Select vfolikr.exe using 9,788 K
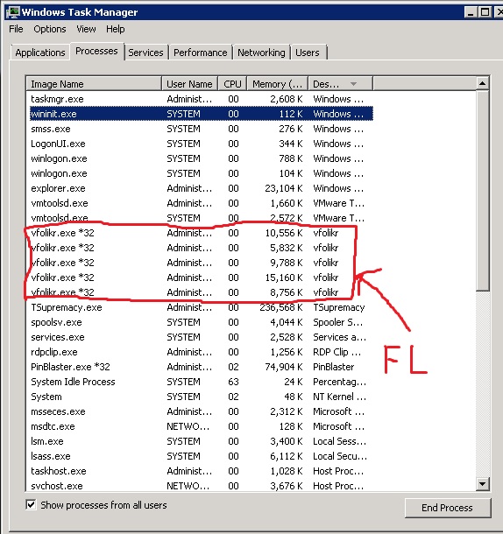 [x=200, y=263]
